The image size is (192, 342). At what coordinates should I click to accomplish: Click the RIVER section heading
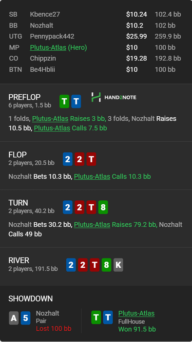point(19,260)
